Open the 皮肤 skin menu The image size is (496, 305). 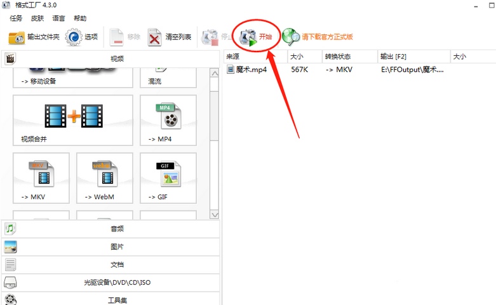click(x=37, y=18)
